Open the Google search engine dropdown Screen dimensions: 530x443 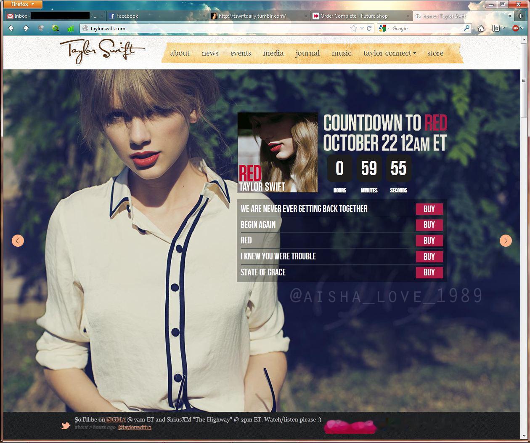(x=389, y=29)
